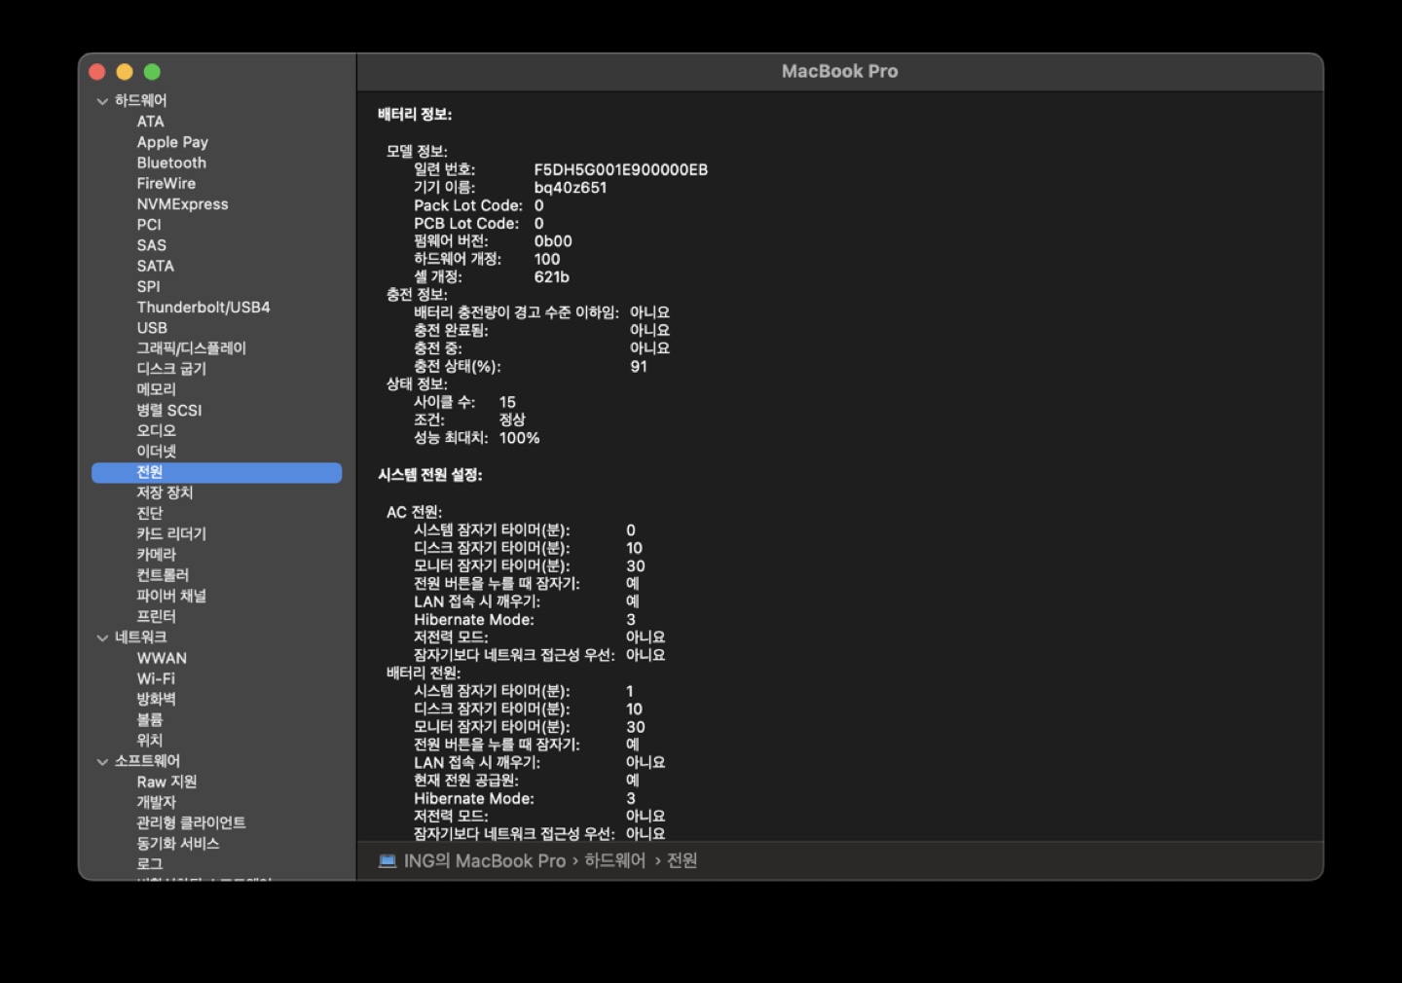Collapse the 네트워크 section chevron
Screen dimensions: 1402x983
pos(102,637)
